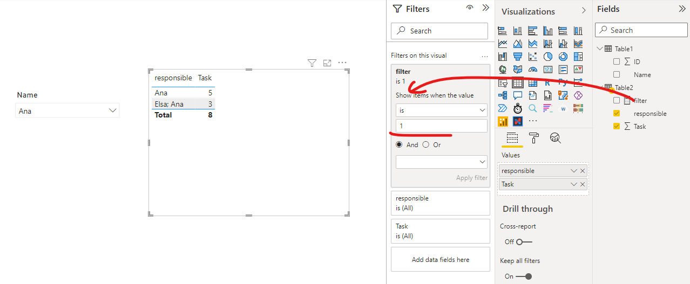
Task: Check the ID field checkbox
Action: click(617, 62)
